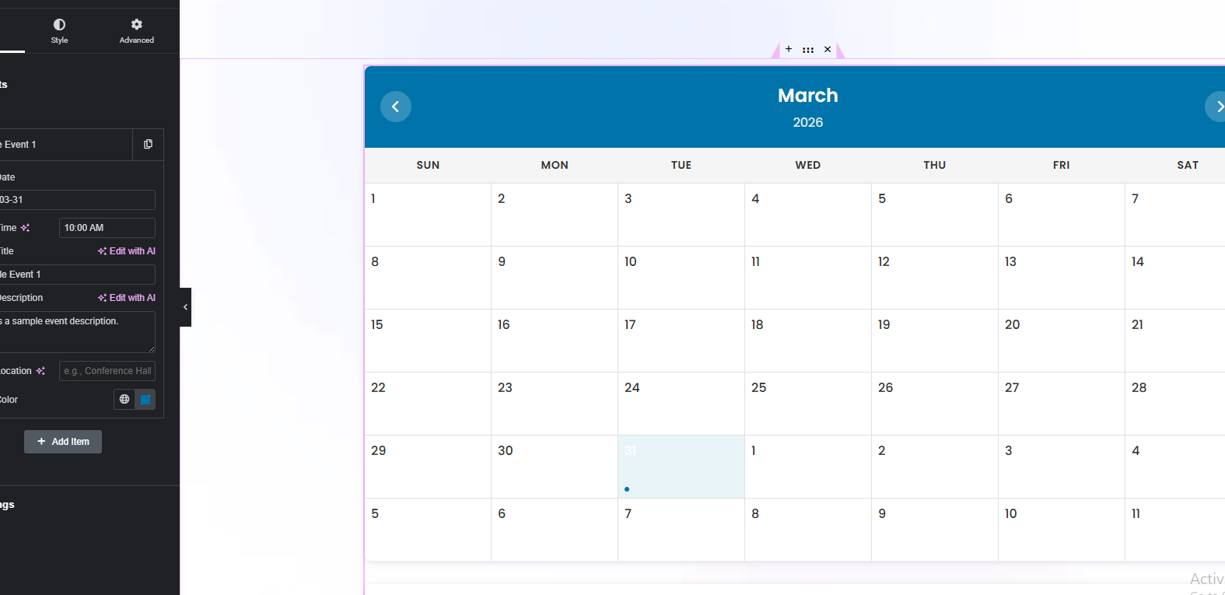Viewport: 1225px width, 595px height.
Task: Select the globe icon for global color
Action: [x=124, y=399]
